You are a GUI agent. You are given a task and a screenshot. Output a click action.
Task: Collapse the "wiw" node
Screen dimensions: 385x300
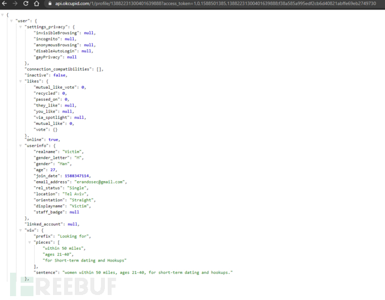(x=21, y=230)
